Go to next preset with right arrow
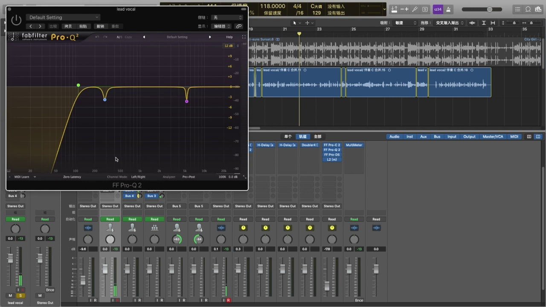This screenshot has width=546, height=307. coord(40,26)
